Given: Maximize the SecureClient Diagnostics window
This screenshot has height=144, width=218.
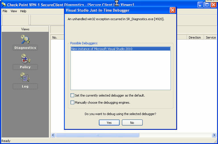Looking at the screenshot, I should (207, 5).
